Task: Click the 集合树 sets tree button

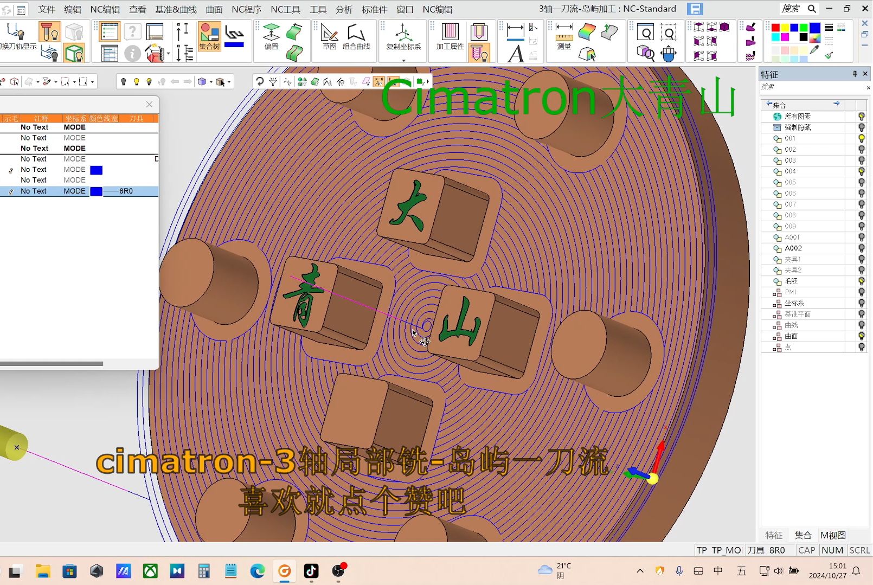Action: [209, 36]
